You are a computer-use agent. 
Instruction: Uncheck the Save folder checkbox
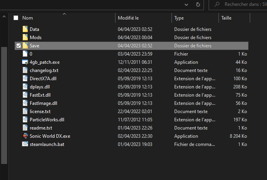pyautogui.click(x=18, y=46)
